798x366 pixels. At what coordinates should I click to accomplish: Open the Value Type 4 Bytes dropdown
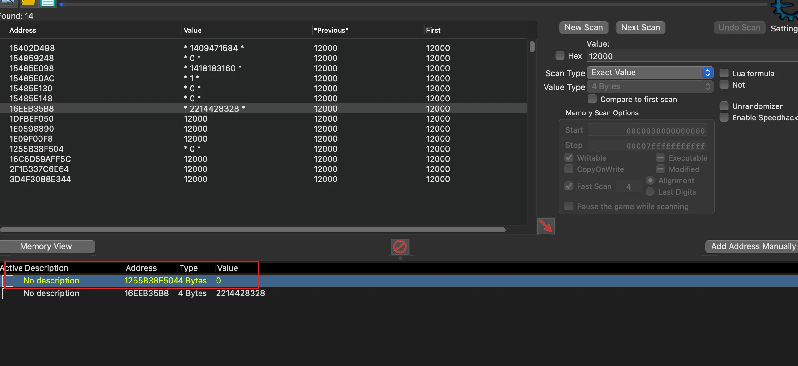pyautogui.click(x=650, y=87)
